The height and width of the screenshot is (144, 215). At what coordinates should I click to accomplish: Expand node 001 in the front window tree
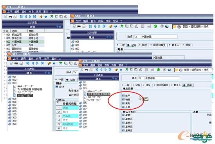click(81, 82)
